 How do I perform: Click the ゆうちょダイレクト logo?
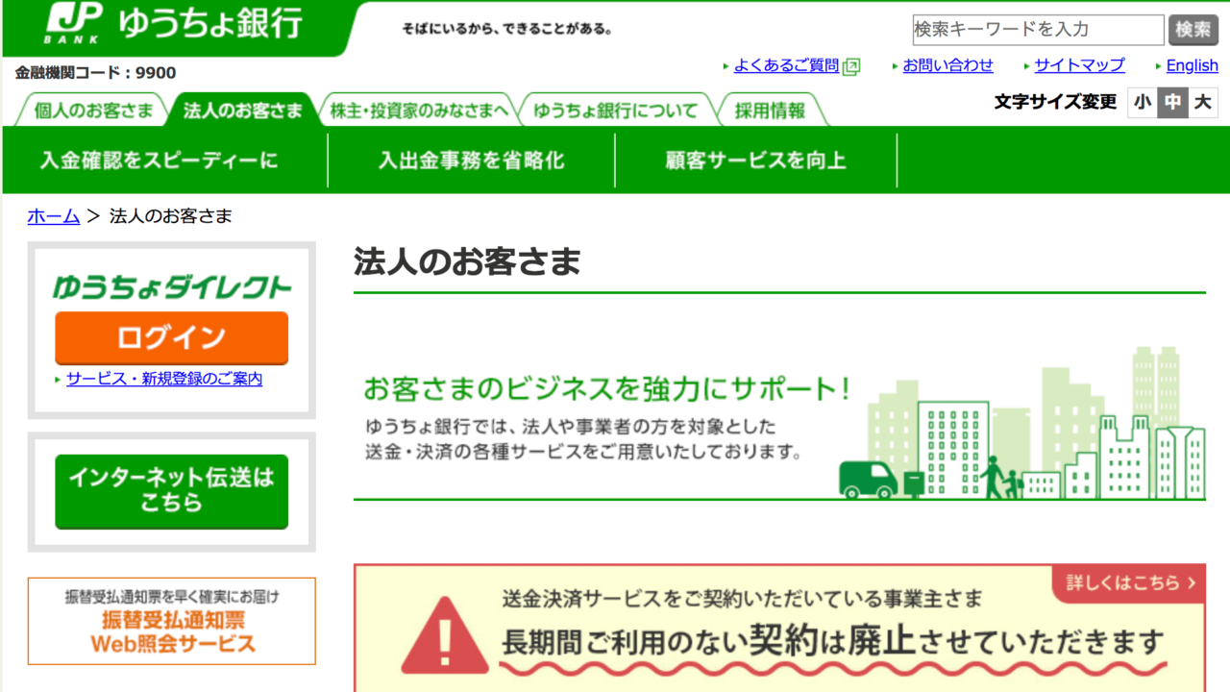pyautogui.click(x=171, y=286)
